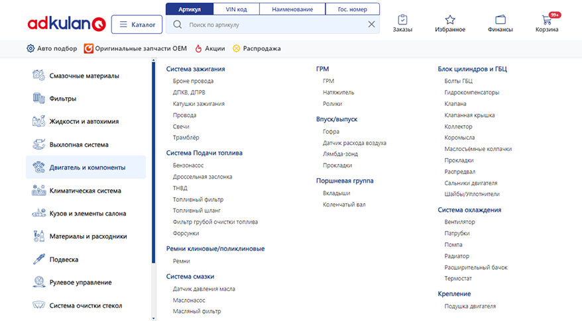Select the Гос. номер search tab

tap(352, 9)
